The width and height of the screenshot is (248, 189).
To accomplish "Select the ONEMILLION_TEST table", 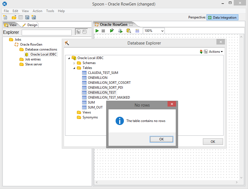I will point(99,93).
